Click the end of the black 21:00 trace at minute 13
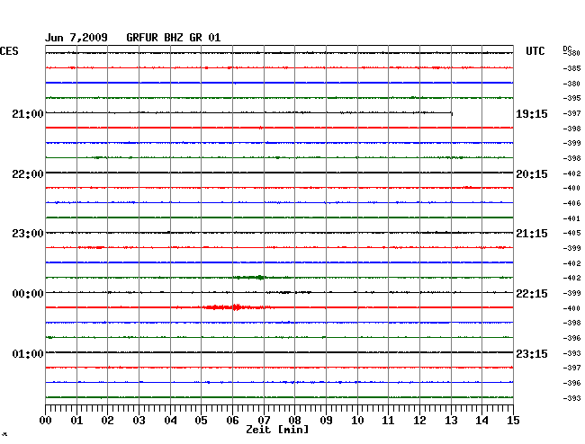The image size is (585, 444). (452, 113)
